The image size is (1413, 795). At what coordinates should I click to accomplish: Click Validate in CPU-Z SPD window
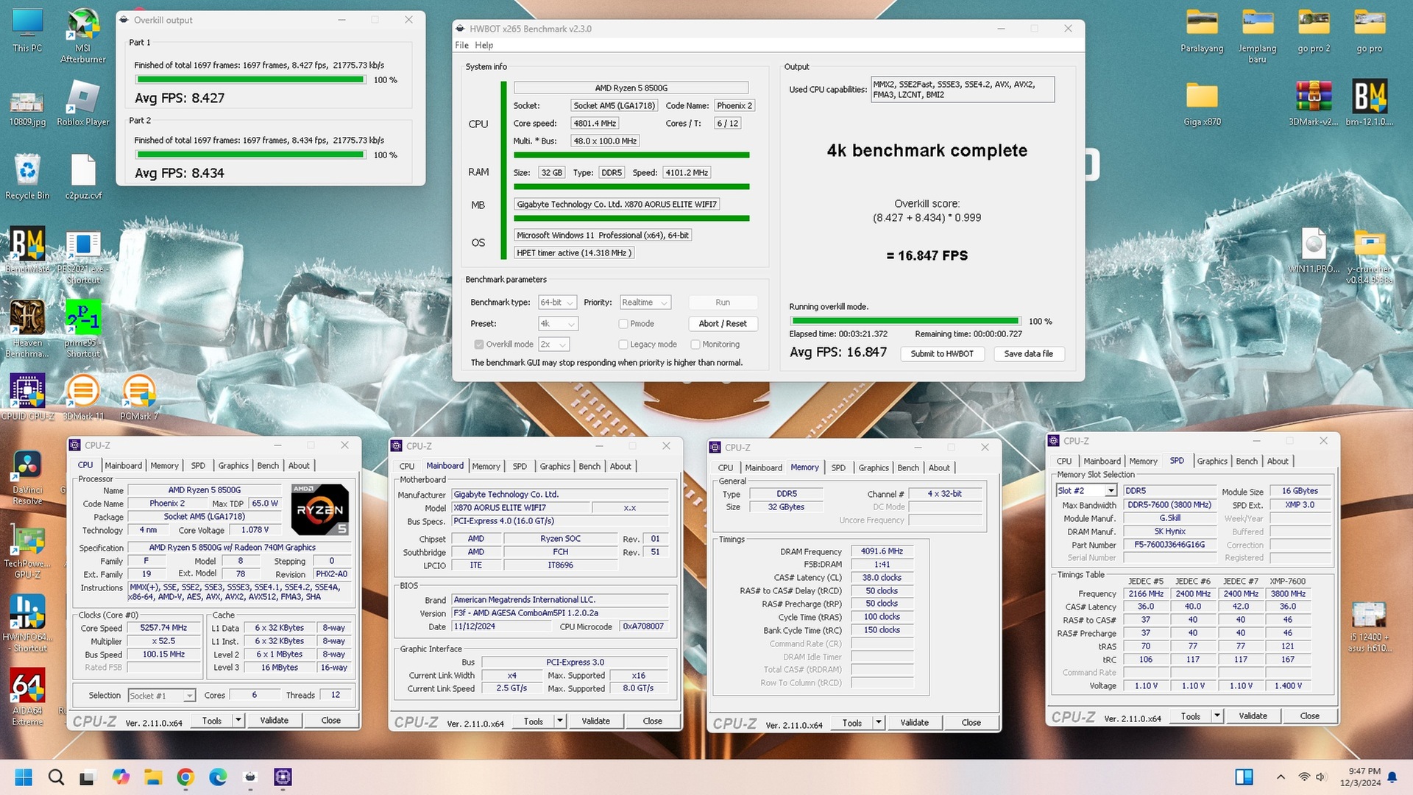(1253, 716)
